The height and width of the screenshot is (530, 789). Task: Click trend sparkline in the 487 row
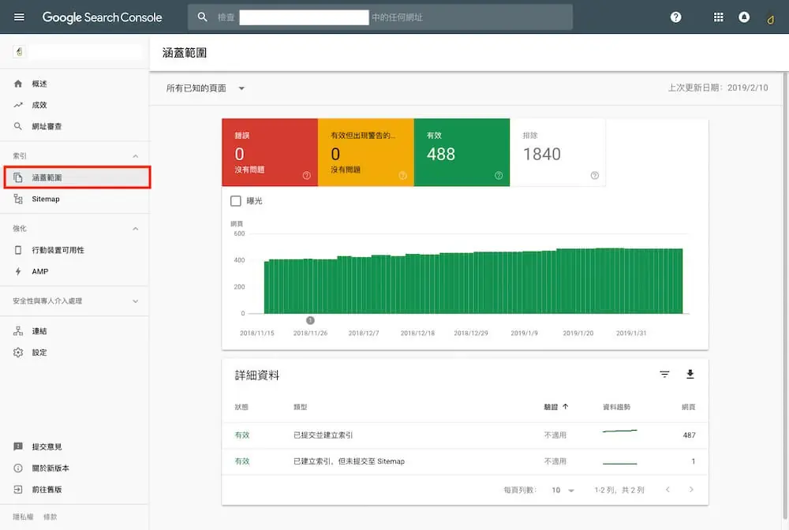pyautogui.click(x=620, y=431)
